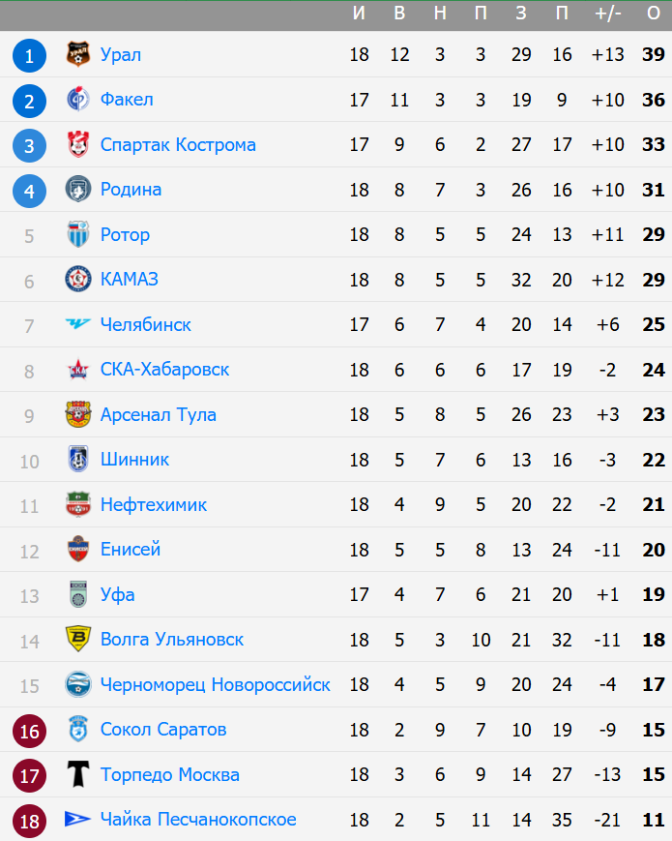
Task: Click the dark red position 18 badge
Action: 30,820
